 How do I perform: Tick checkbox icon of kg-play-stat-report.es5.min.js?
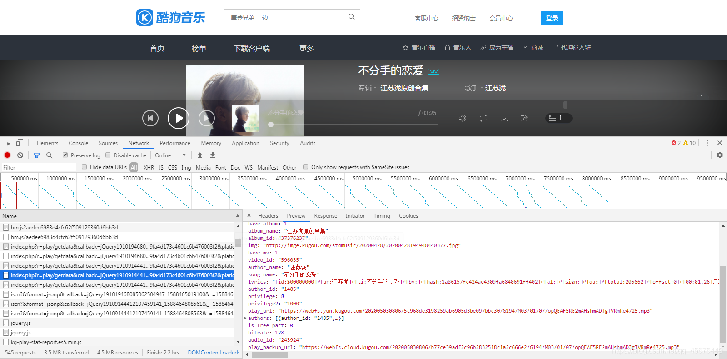click(6, 342)
